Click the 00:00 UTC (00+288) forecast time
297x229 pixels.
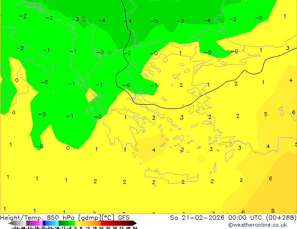[x=262, y=218]
